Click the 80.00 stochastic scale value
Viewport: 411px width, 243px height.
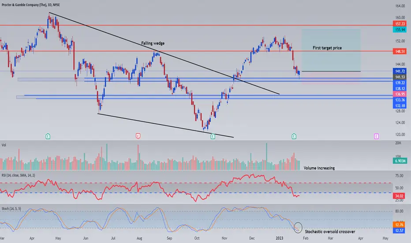pos(399,211)
